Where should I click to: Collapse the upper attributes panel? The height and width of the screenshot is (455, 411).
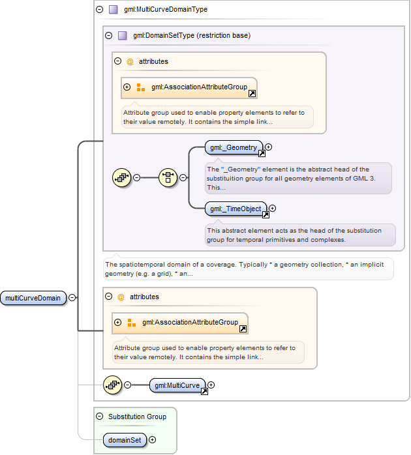point(117,61)
